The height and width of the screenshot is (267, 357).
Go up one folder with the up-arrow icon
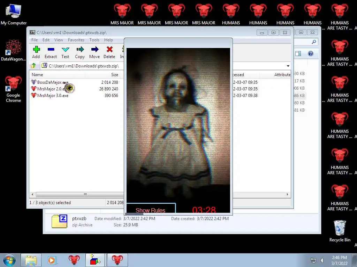pos(33,66)
